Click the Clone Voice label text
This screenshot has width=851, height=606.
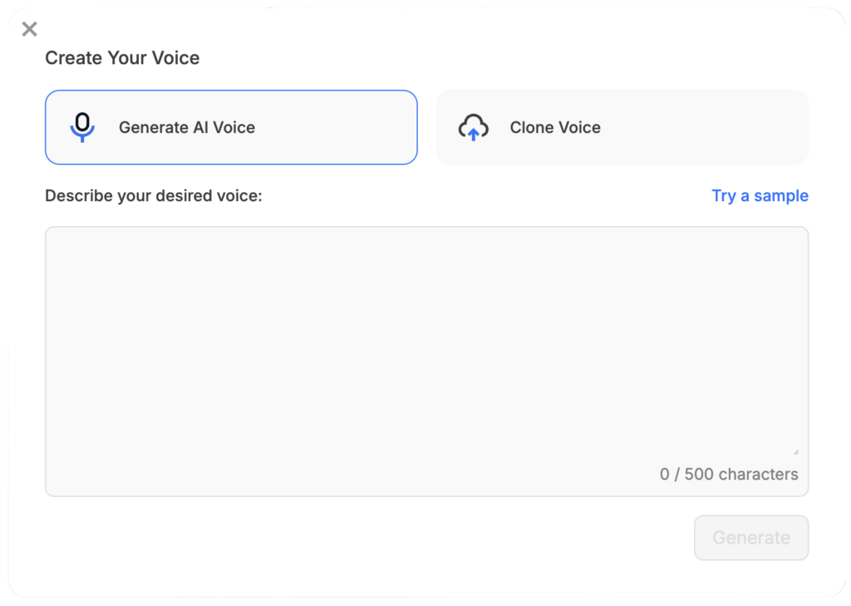click(x=555, y=128)
